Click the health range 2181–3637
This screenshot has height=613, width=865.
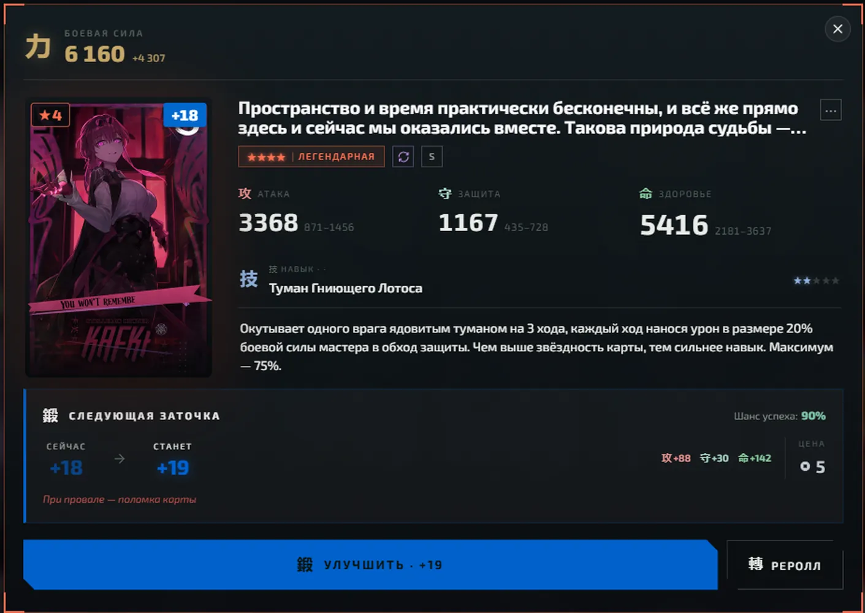[743, 231]
